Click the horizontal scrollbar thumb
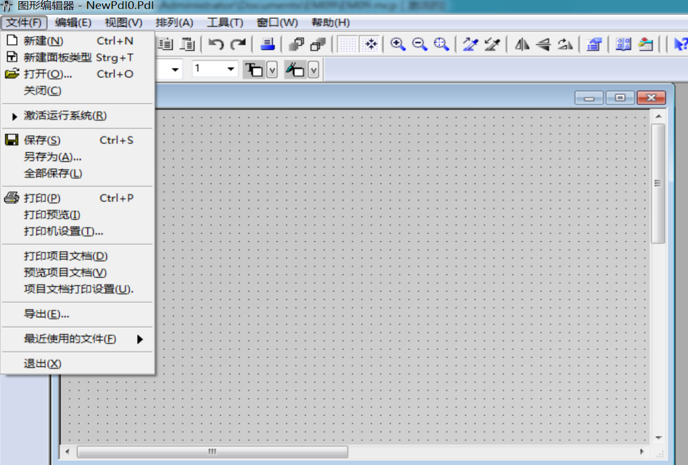The image size is (688, 465). tap(212, 452)
